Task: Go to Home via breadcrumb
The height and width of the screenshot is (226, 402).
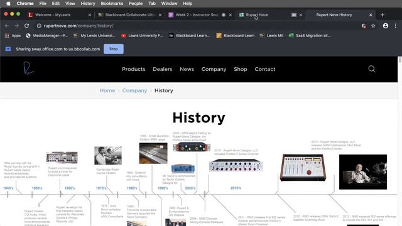Action: [x=107, y=90]
